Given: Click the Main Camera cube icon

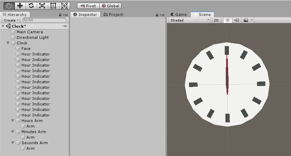Looking at the screenshot, I should (x=13, y=32).
